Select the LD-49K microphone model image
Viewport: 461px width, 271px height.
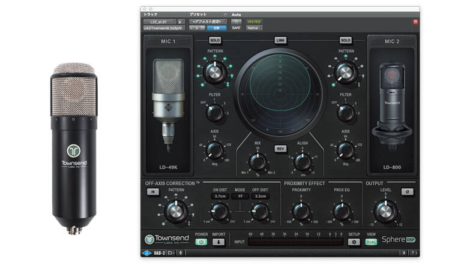point(168,106)
